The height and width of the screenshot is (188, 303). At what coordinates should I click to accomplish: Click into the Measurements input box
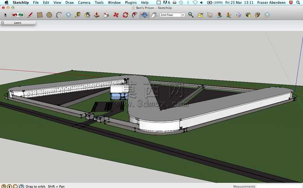click(x=279, y=186)
